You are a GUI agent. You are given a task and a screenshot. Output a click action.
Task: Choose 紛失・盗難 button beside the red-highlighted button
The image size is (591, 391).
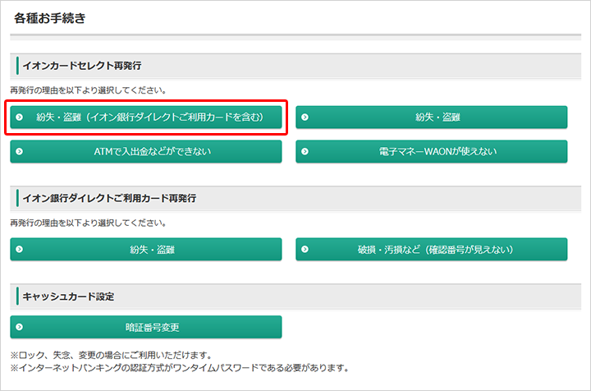coord(431,117)
